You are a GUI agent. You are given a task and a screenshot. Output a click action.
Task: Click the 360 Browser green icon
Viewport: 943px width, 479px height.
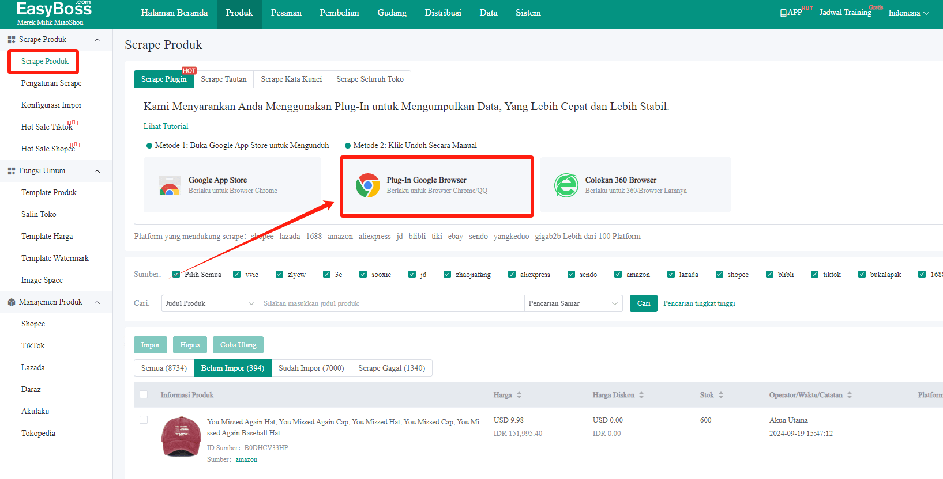(566, 185)
